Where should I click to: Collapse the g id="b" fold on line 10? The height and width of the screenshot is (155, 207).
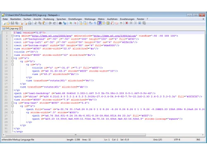click(x=12, y=61)
